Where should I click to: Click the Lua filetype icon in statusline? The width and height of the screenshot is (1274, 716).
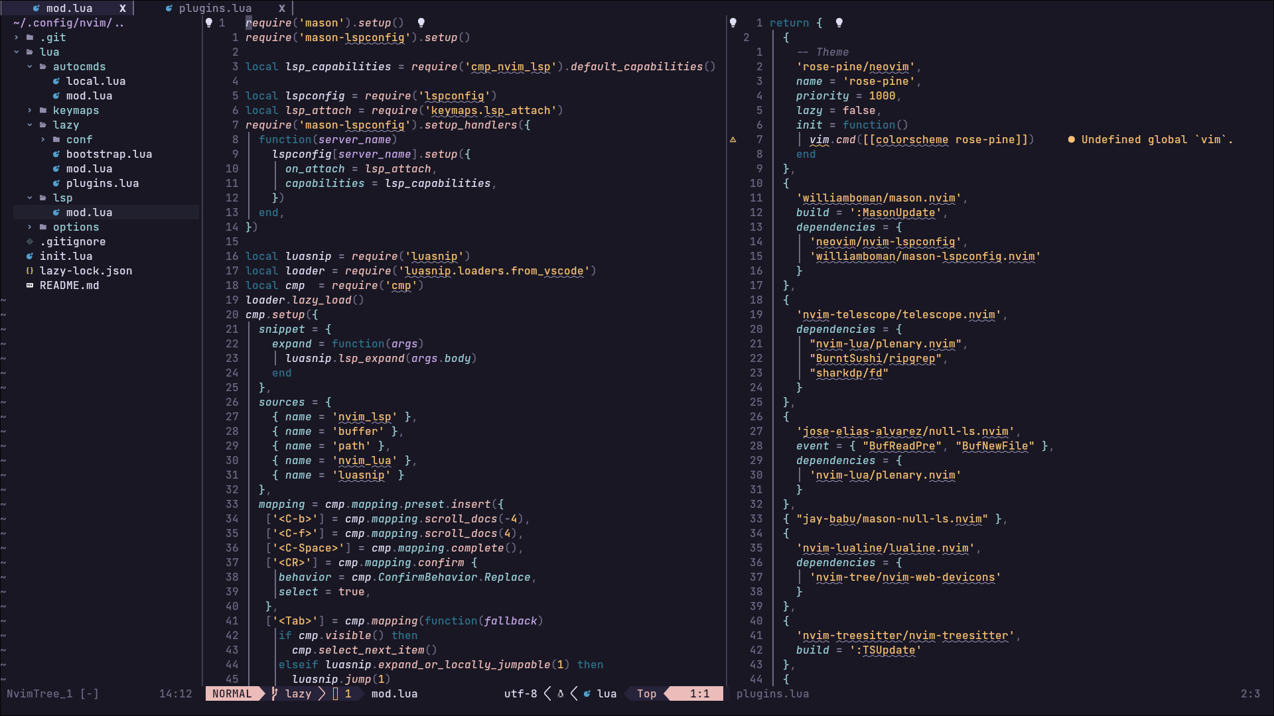click(x=587, y=694)
